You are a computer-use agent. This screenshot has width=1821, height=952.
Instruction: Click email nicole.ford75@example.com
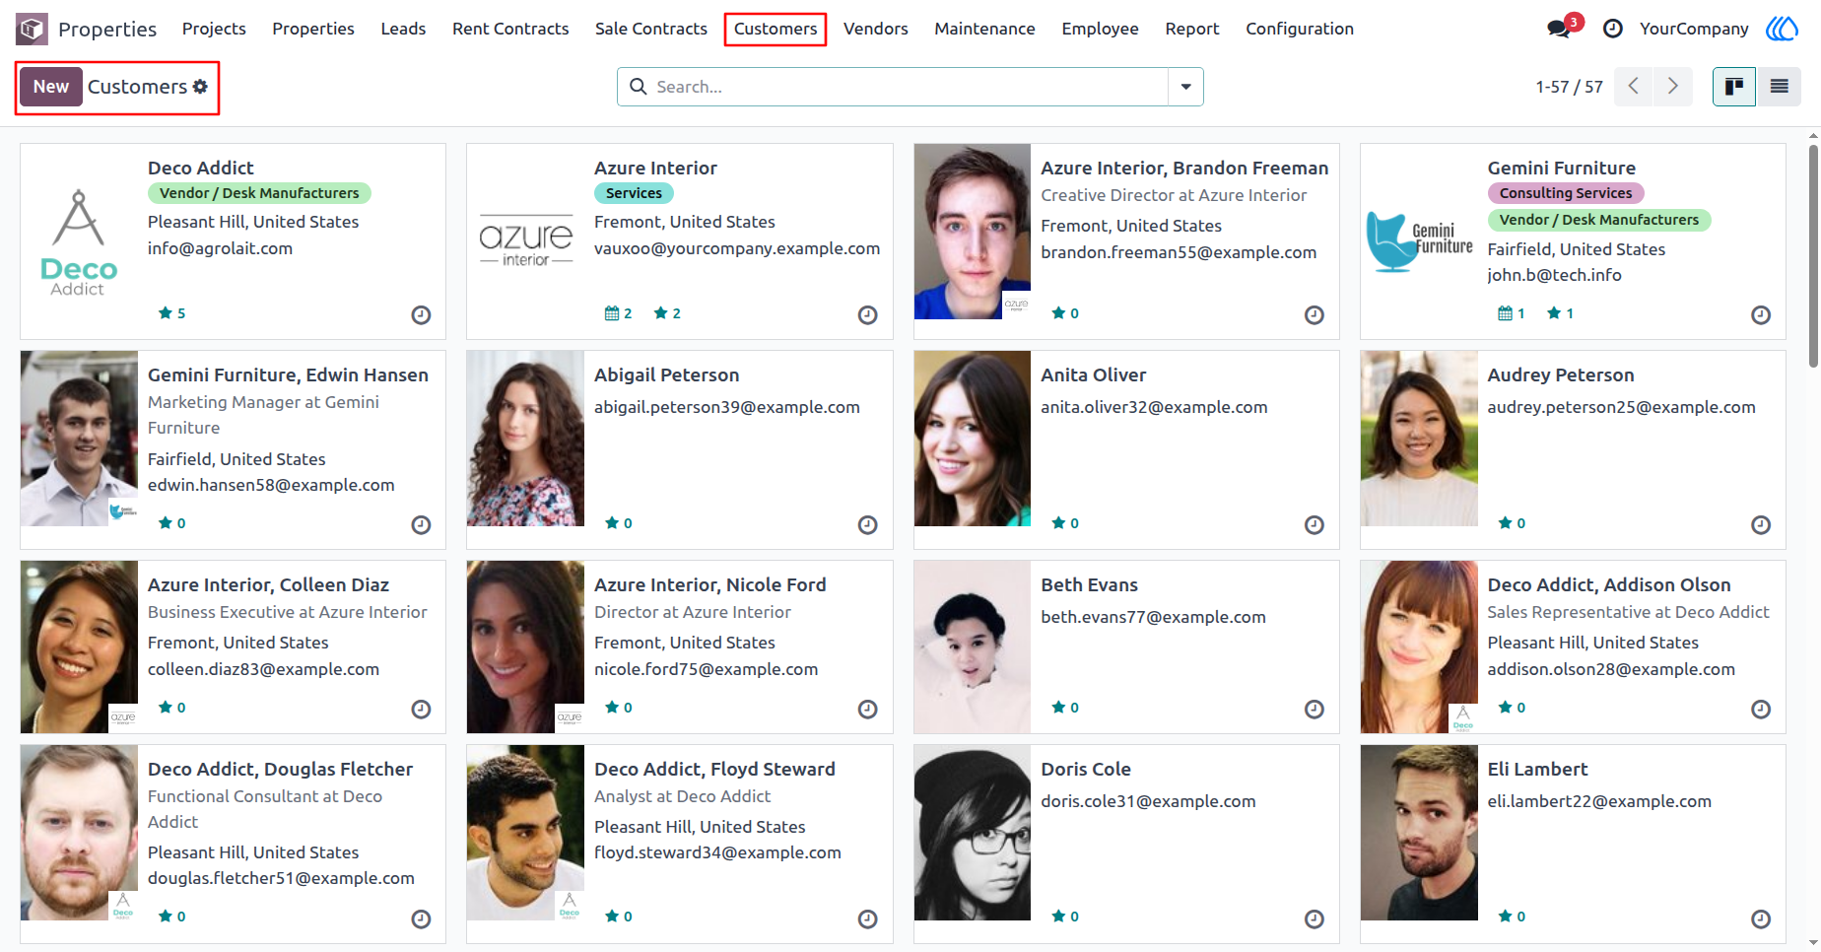pos(706,669)
